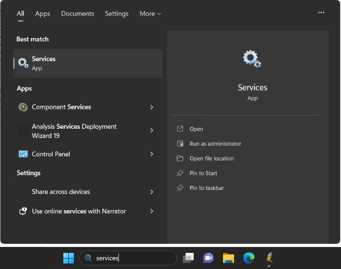Open the three-dot options menu

tap(321, 12)
